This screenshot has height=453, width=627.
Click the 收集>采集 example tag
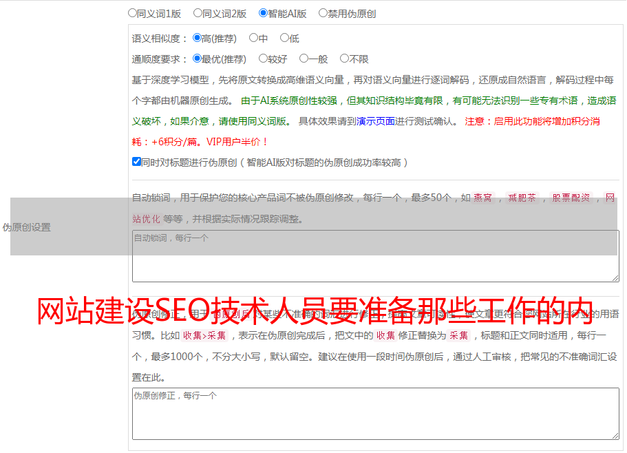(204, 335)
